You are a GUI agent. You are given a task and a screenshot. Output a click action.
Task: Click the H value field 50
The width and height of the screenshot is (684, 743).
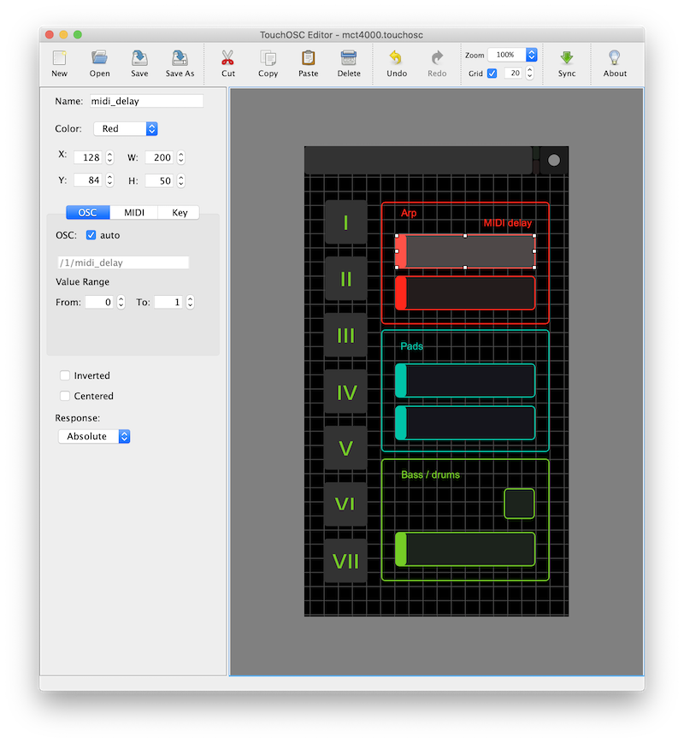point(159,180)
